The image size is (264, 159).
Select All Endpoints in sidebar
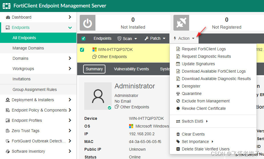pyautogui.click(x=38, y=38)
